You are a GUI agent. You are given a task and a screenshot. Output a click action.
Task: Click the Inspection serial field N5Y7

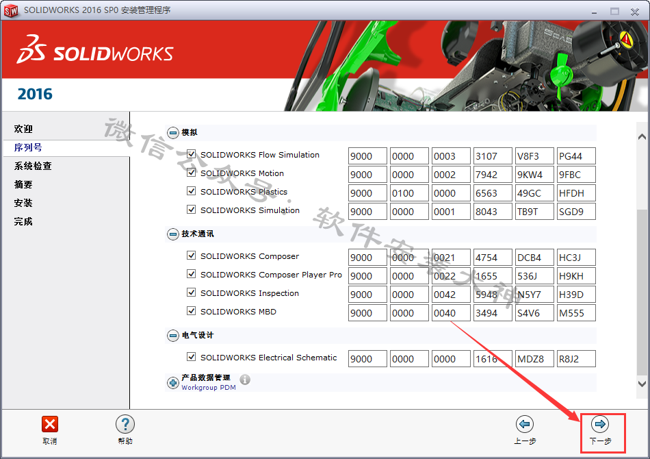pos(534,295)
